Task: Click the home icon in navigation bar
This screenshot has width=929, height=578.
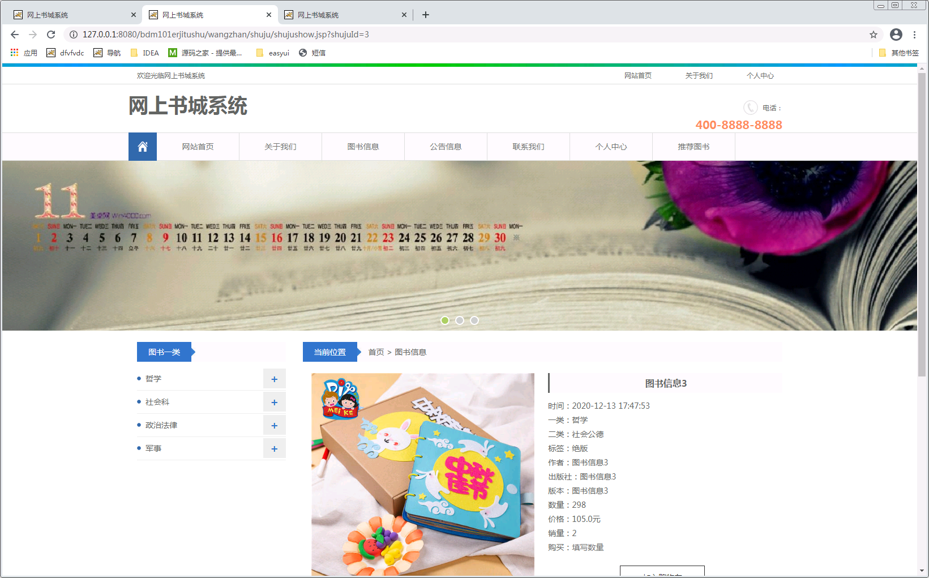Action: click(x=143, y=147)
